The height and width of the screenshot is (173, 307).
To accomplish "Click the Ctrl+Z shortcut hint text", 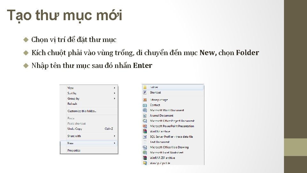I will click(x=109, y=129).
